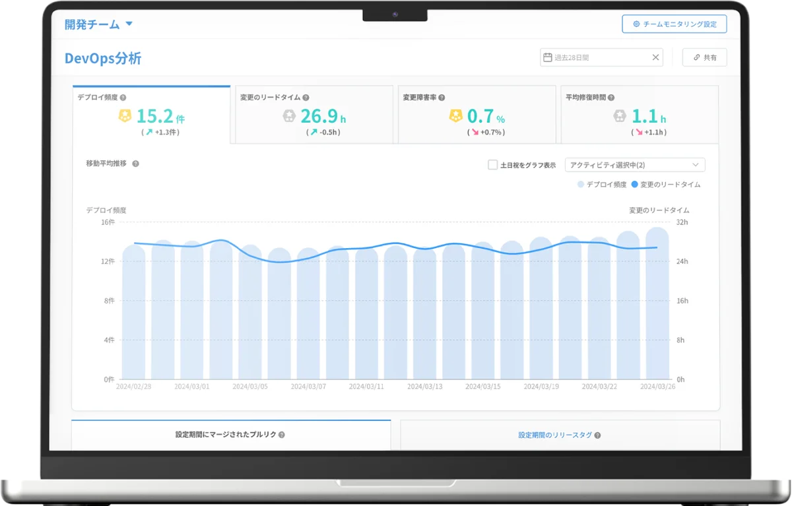Click help icon next to 移動平均推移
The width and height of the screenshot is (792, 506).
[135, 164]
